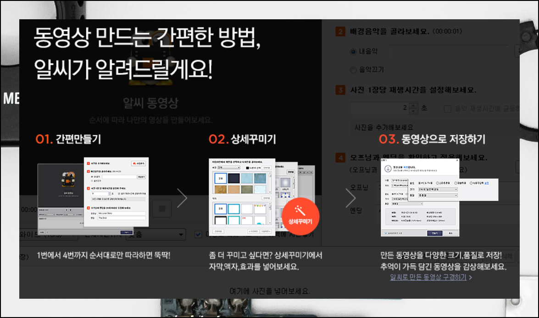The image size is (539, 318).
Task: Open the dimmed 맞춤 dropdown
Action: click(x=156, y=234)
